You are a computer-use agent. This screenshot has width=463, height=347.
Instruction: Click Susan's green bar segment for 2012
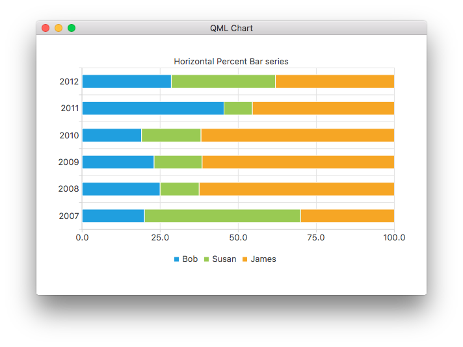point(223,81)
